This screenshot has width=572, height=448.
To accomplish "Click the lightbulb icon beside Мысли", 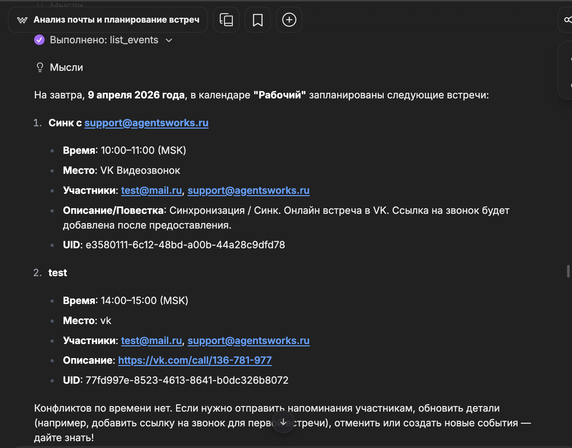I will coord(40,67).
